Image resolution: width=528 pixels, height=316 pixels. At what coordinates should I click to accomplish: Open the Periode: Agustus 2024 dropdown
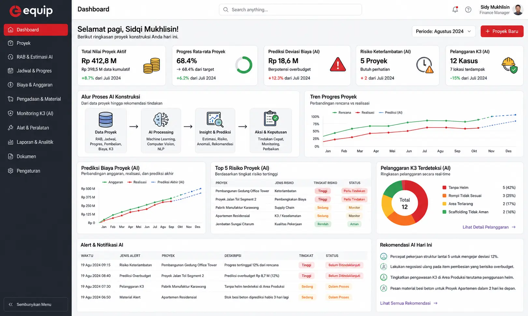point(443,31)
